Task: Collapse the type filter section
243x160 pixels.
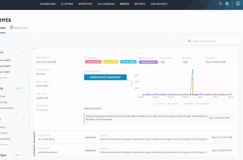Action: click(23, 155)
